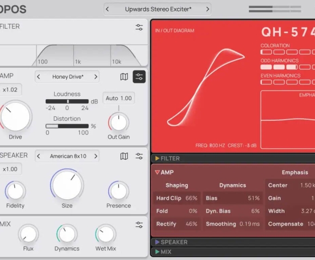Screen dimensions: 315x260
Task: Open the FILTER section settings sliders icon
Action: coord(139,27)
